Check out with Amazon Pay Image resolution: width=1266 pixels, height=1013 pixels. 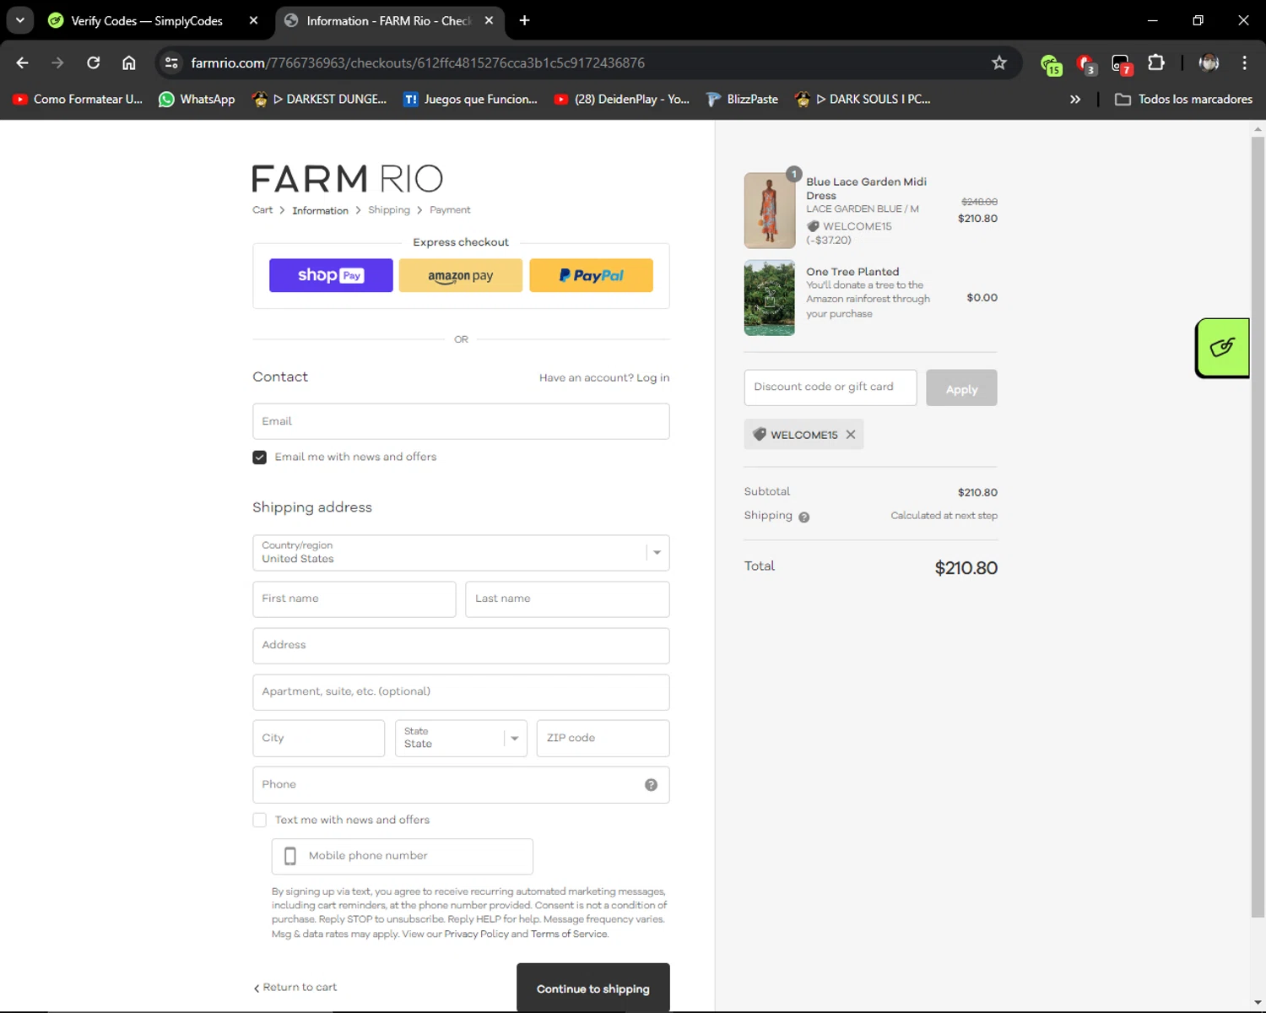pos(461,275)
